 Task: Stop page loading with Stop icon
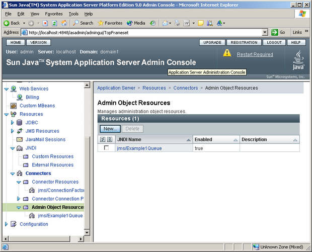(x=45, y=23)
